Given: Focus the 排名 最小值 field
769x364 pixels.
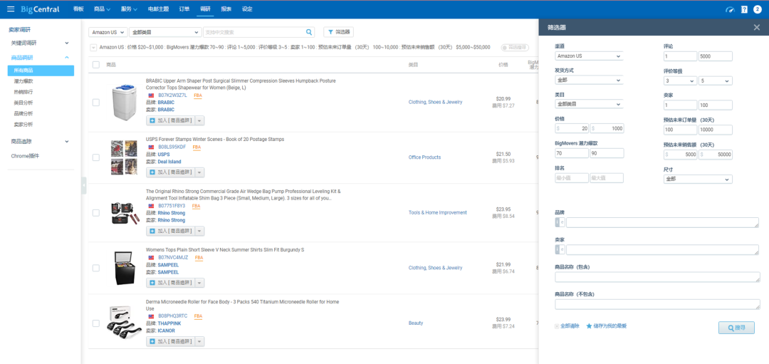Looking at the screenshot, I should (x=572, y=178).
